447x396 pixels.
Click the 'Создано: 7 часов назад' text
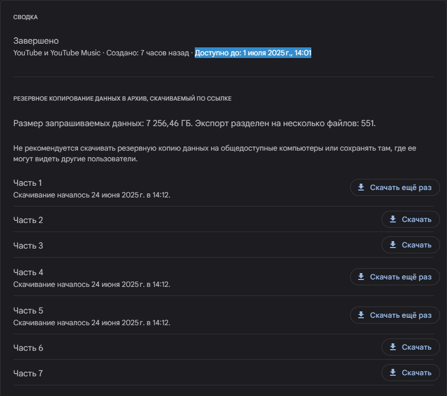147,53
